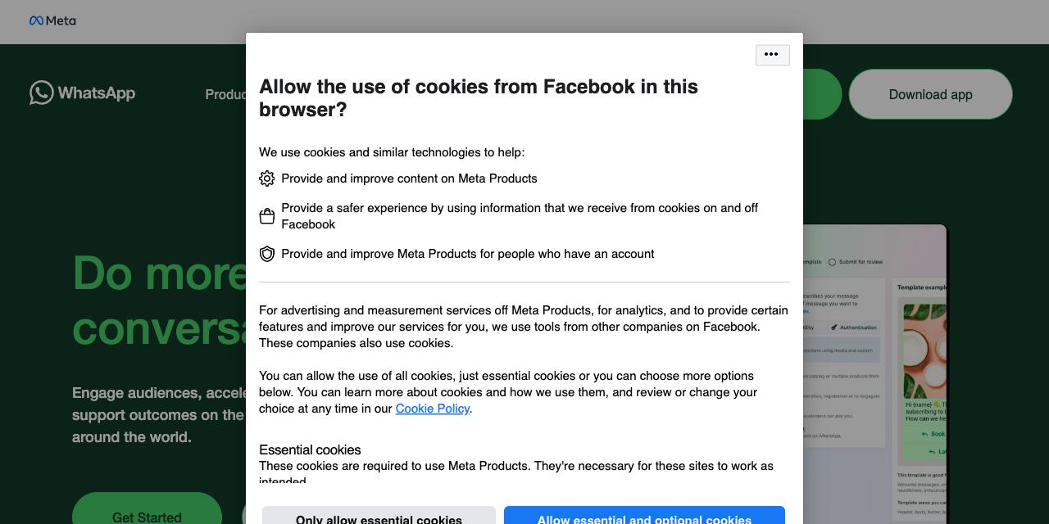Click the green button left of Download app
Screen dimensions: 1049x524
pos(822,94)
